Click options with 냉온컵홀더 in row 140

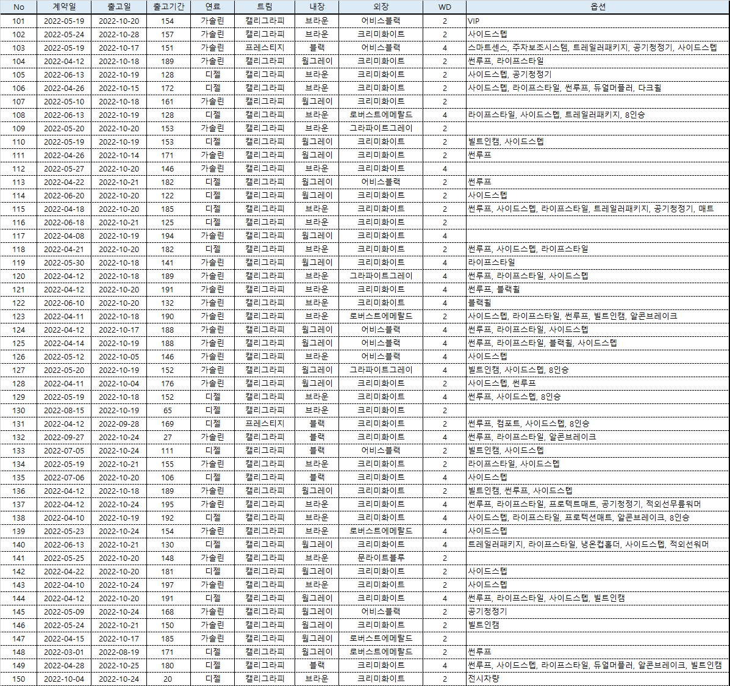pyautogui.click(x=598, y=545)
